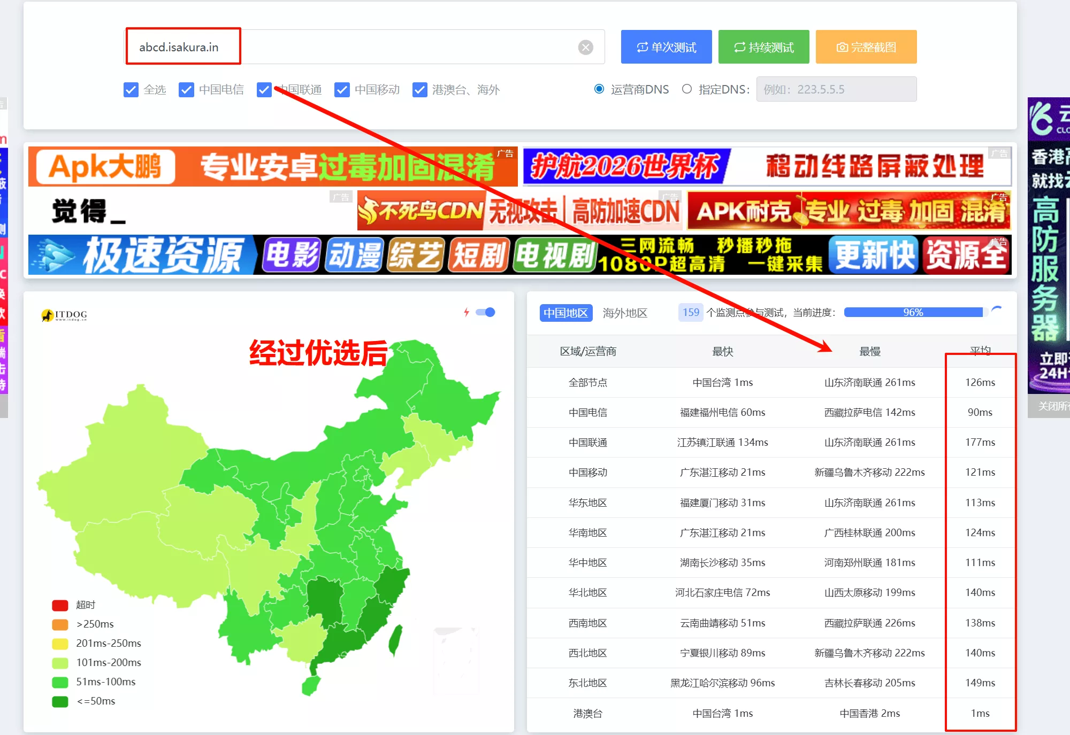This screenshot has width=1070, height=735.
Task: Sort by the 最慢 column header
Action: coord(870,351)
